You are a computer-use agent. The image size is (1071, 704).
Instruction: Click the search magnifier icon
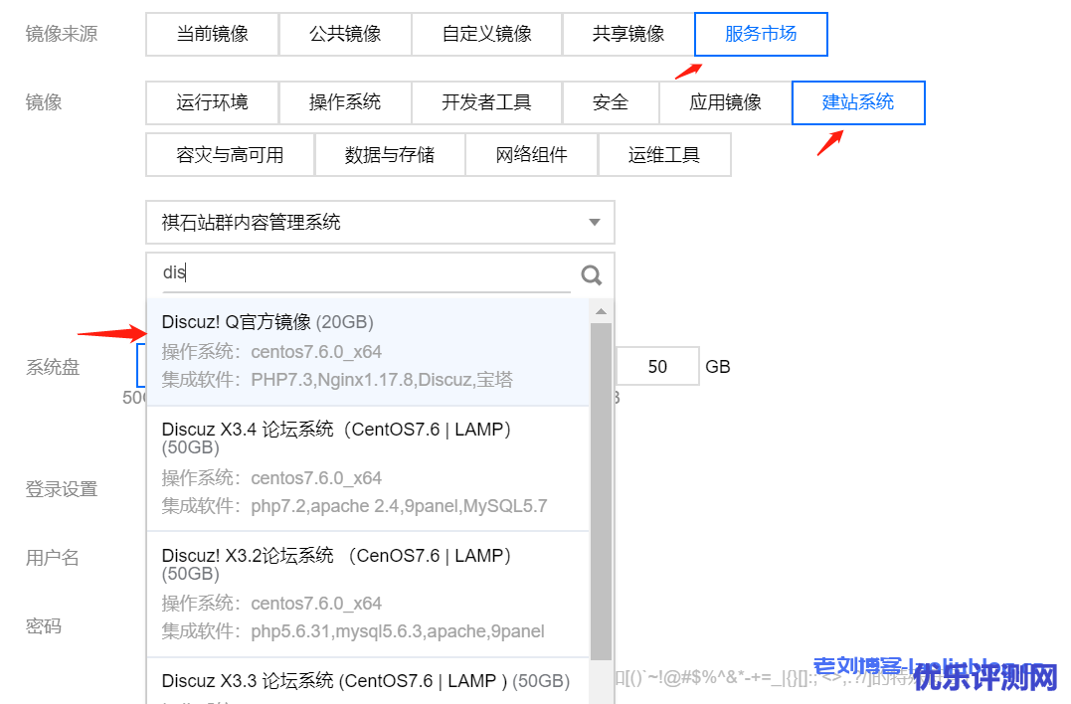click(592, 275)
